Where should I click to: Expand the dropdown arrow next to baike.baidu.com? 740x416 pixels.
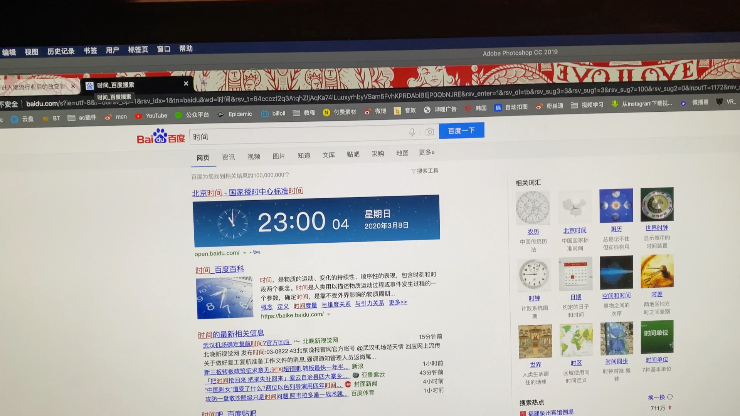tap(329, 314)
